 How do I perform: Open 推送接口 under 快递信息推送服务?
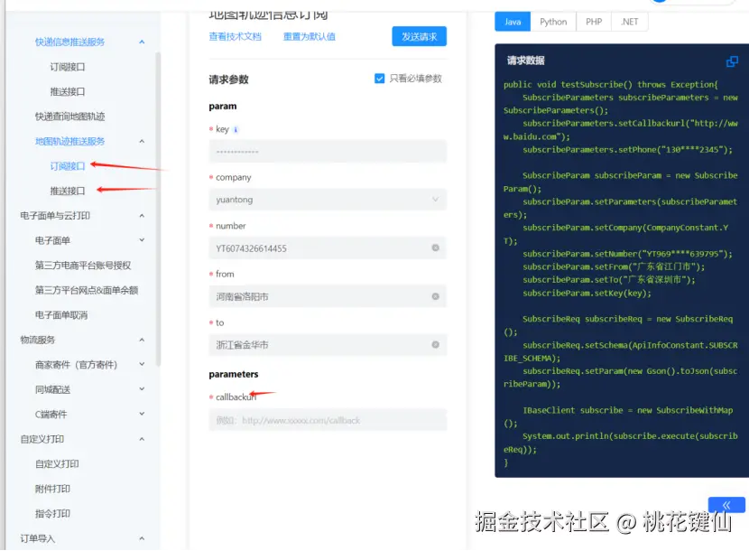coord(68,92)
